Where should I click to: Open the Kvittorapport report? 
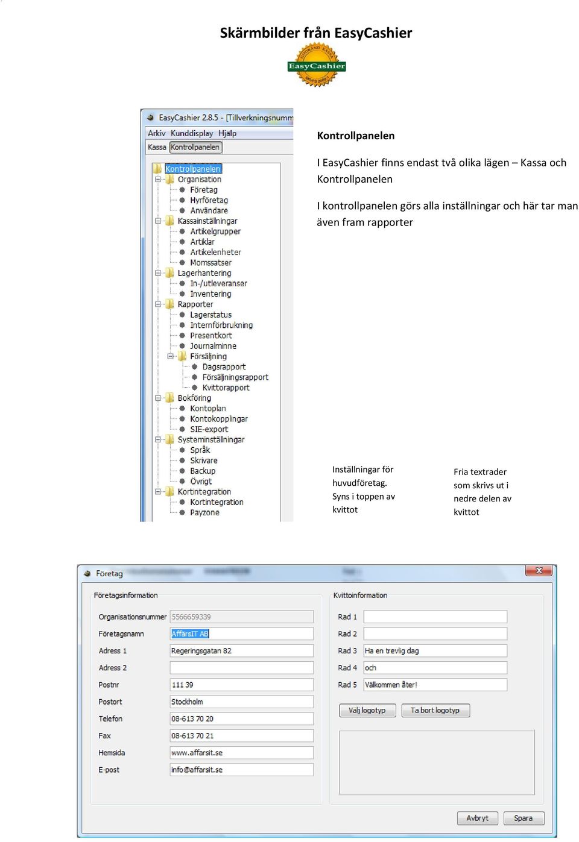click(226, 388)
